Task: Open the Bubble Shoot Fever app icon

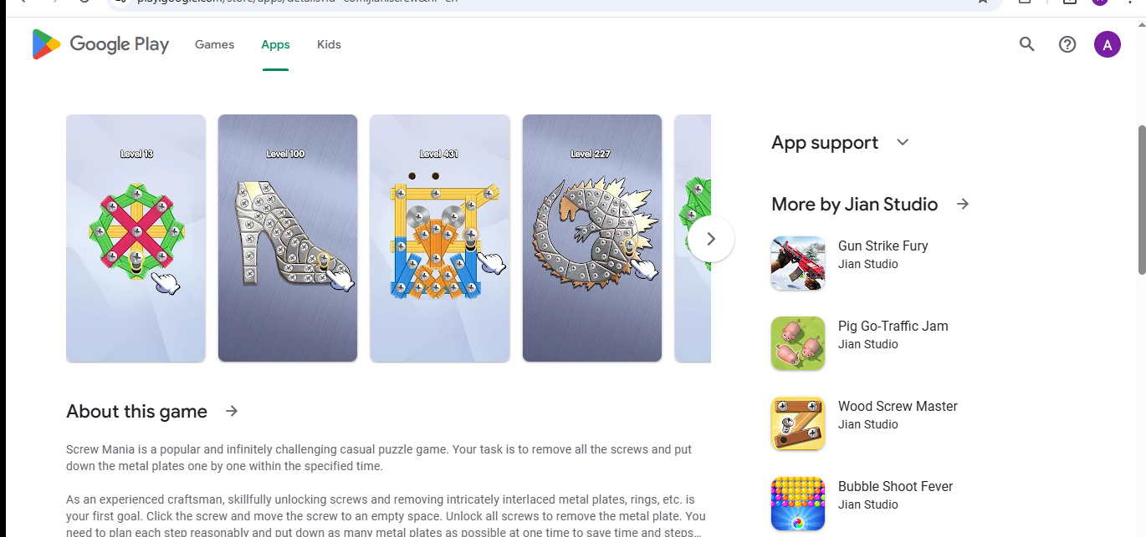Action: (798, 504)
